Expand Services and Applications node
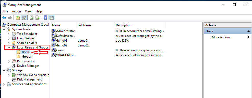The image size is (252, 98). click(4, 84)
